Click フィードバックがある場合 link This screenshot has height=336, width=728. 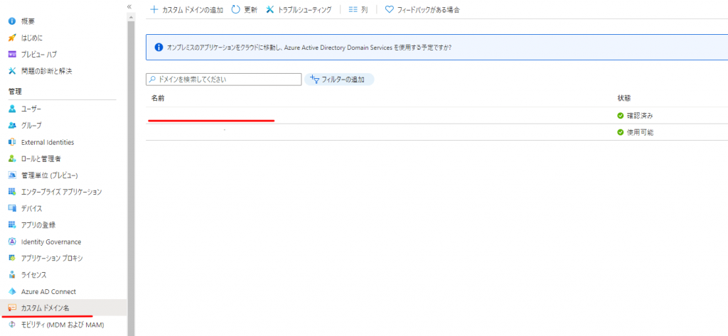(x=422, y=9)
